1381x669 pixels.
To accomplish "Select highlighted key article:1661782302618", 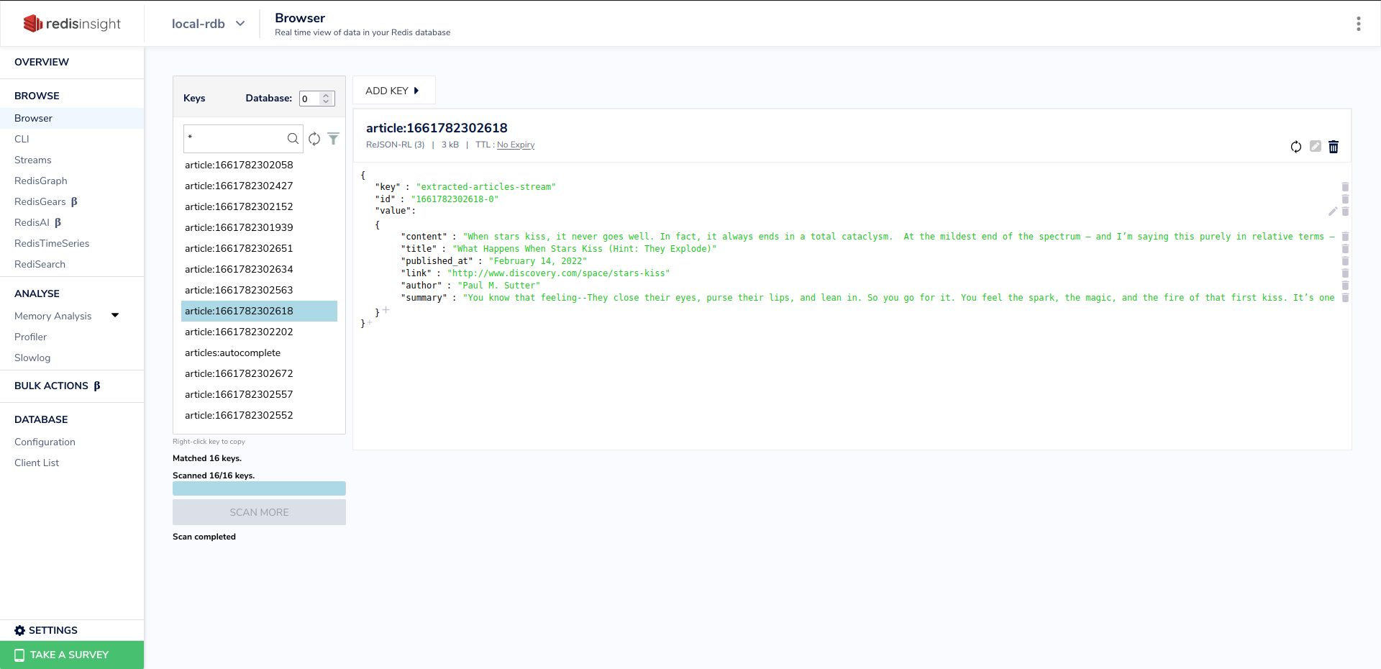I will click(x=259, y=311).
